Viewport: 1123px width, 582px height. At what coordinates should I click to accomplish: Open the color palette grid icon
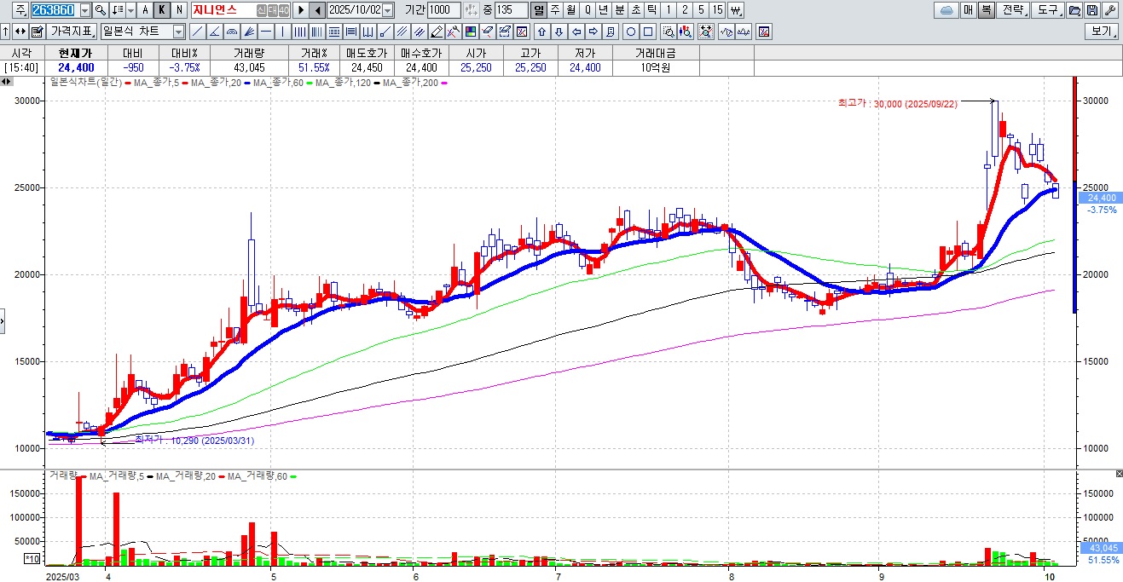tap(469, 32)
